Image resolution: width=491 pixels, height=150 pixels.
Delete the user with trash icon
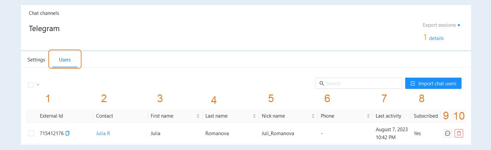pos(459,133)
